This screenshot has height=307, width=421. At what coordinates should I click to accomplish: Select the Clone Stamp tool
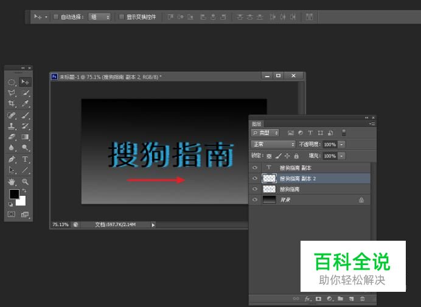[12, 126]
